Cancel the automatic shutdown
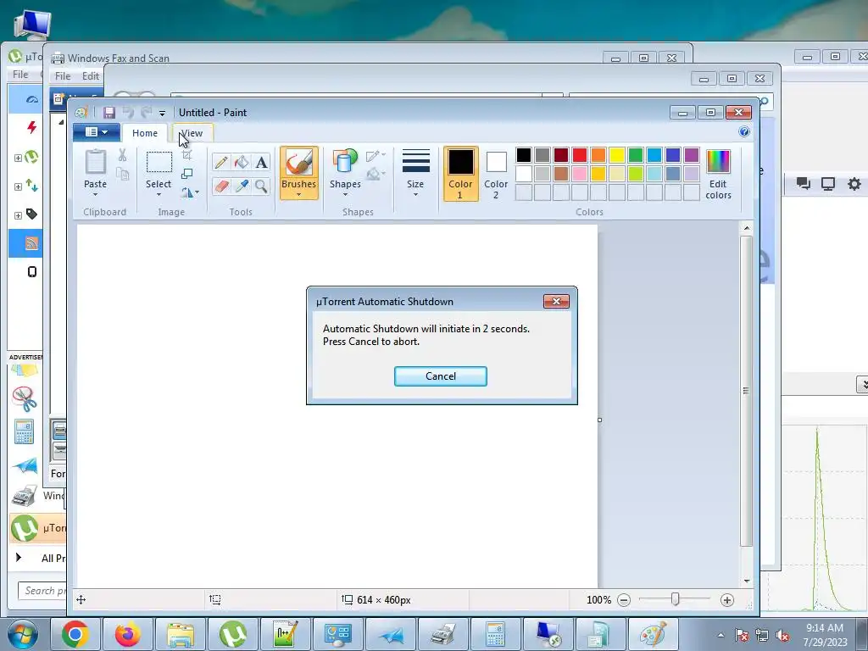 click(x=441, y=376)
